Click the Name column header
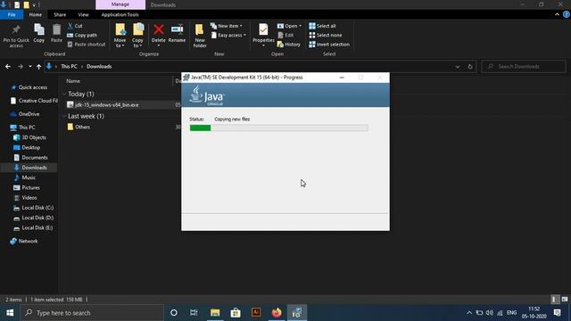The height and width of the screenshot is (321, 571). (x=73, y=81)
